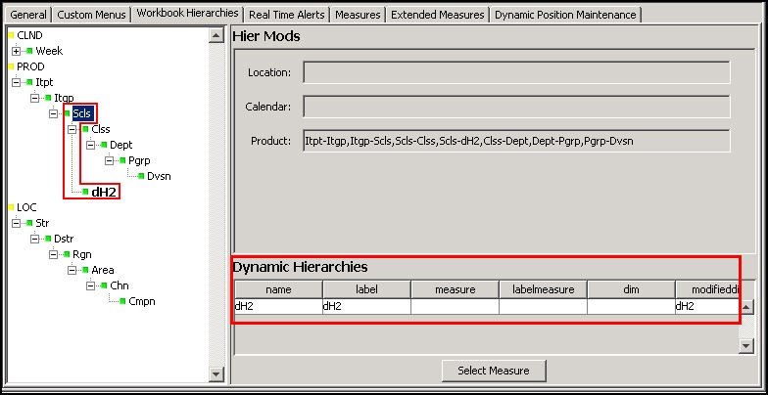Select the Cmpn tree item
The width and height of the screenshot is (768, 395).
click(141, 301)
